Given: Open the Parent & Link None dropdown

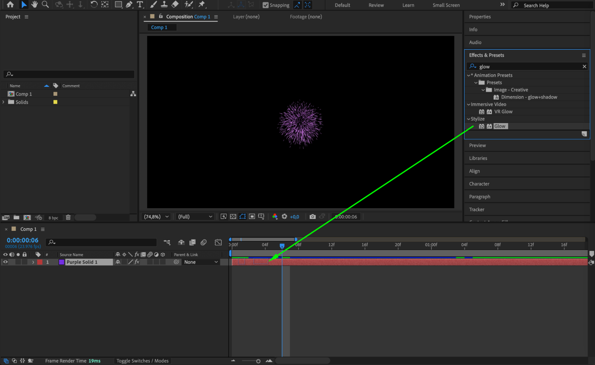Looking at the screenshot, I should point(201,262).
